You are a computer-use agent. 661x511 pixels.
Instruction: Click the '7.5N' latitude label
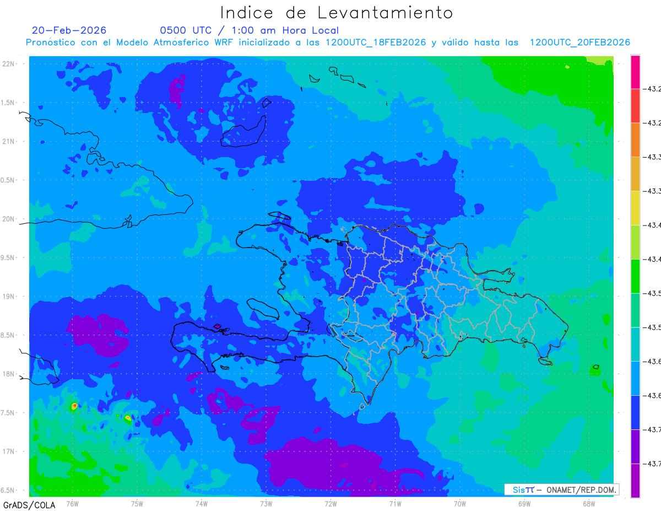(8, 413)
